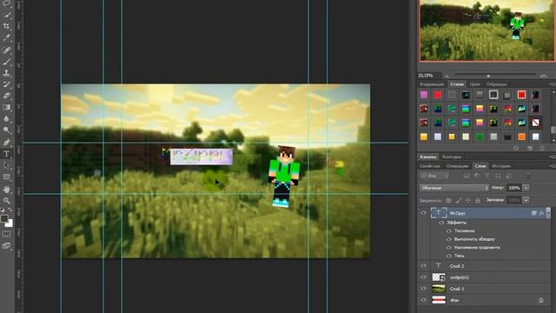The image size is (556, 313).
Task: Select the Horizontal Type tool
Action: 6,154
